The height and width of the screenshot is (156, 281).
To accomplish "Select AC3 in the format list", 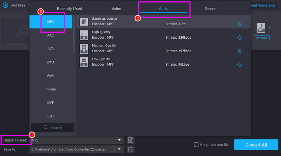I will pyautogui.click(x=51, y=49).
